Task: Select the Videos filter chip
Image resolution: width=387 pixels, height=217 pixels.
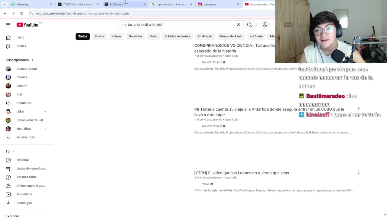Action: click(x=116, y=36)
